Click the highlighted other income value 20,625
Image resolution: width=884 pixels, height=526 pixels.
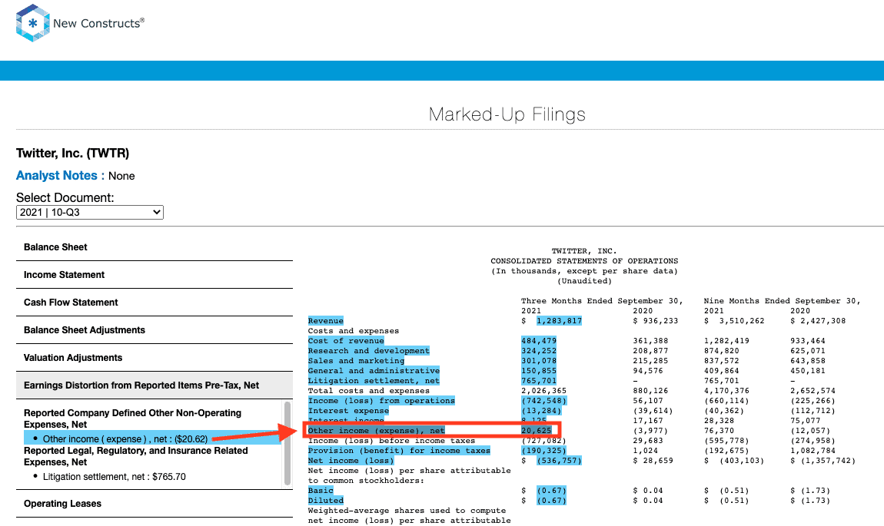pyautogui.click(x=536, y=431)
